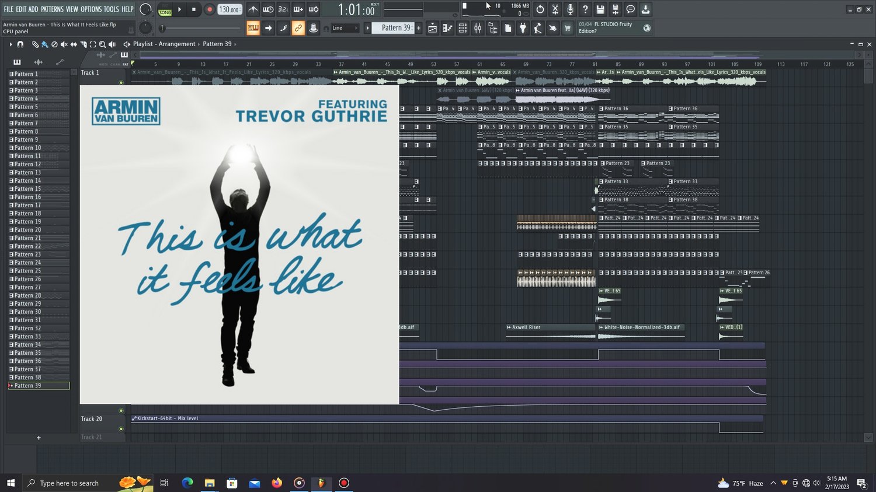
Task: Open the Tempo tapper icon
Action: point(538,28)
